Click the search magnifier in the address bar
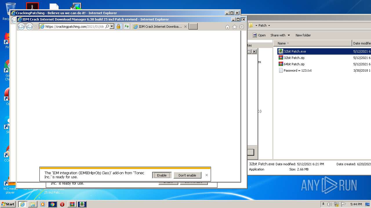The width and height of the screenshot is (371, 208). coord(107,26)
